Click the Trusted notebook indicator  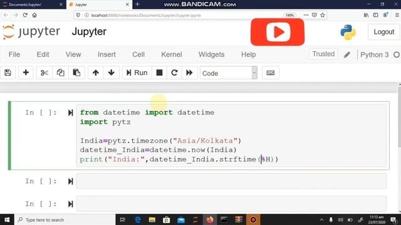pyautogui.click(x=323, y=54)
